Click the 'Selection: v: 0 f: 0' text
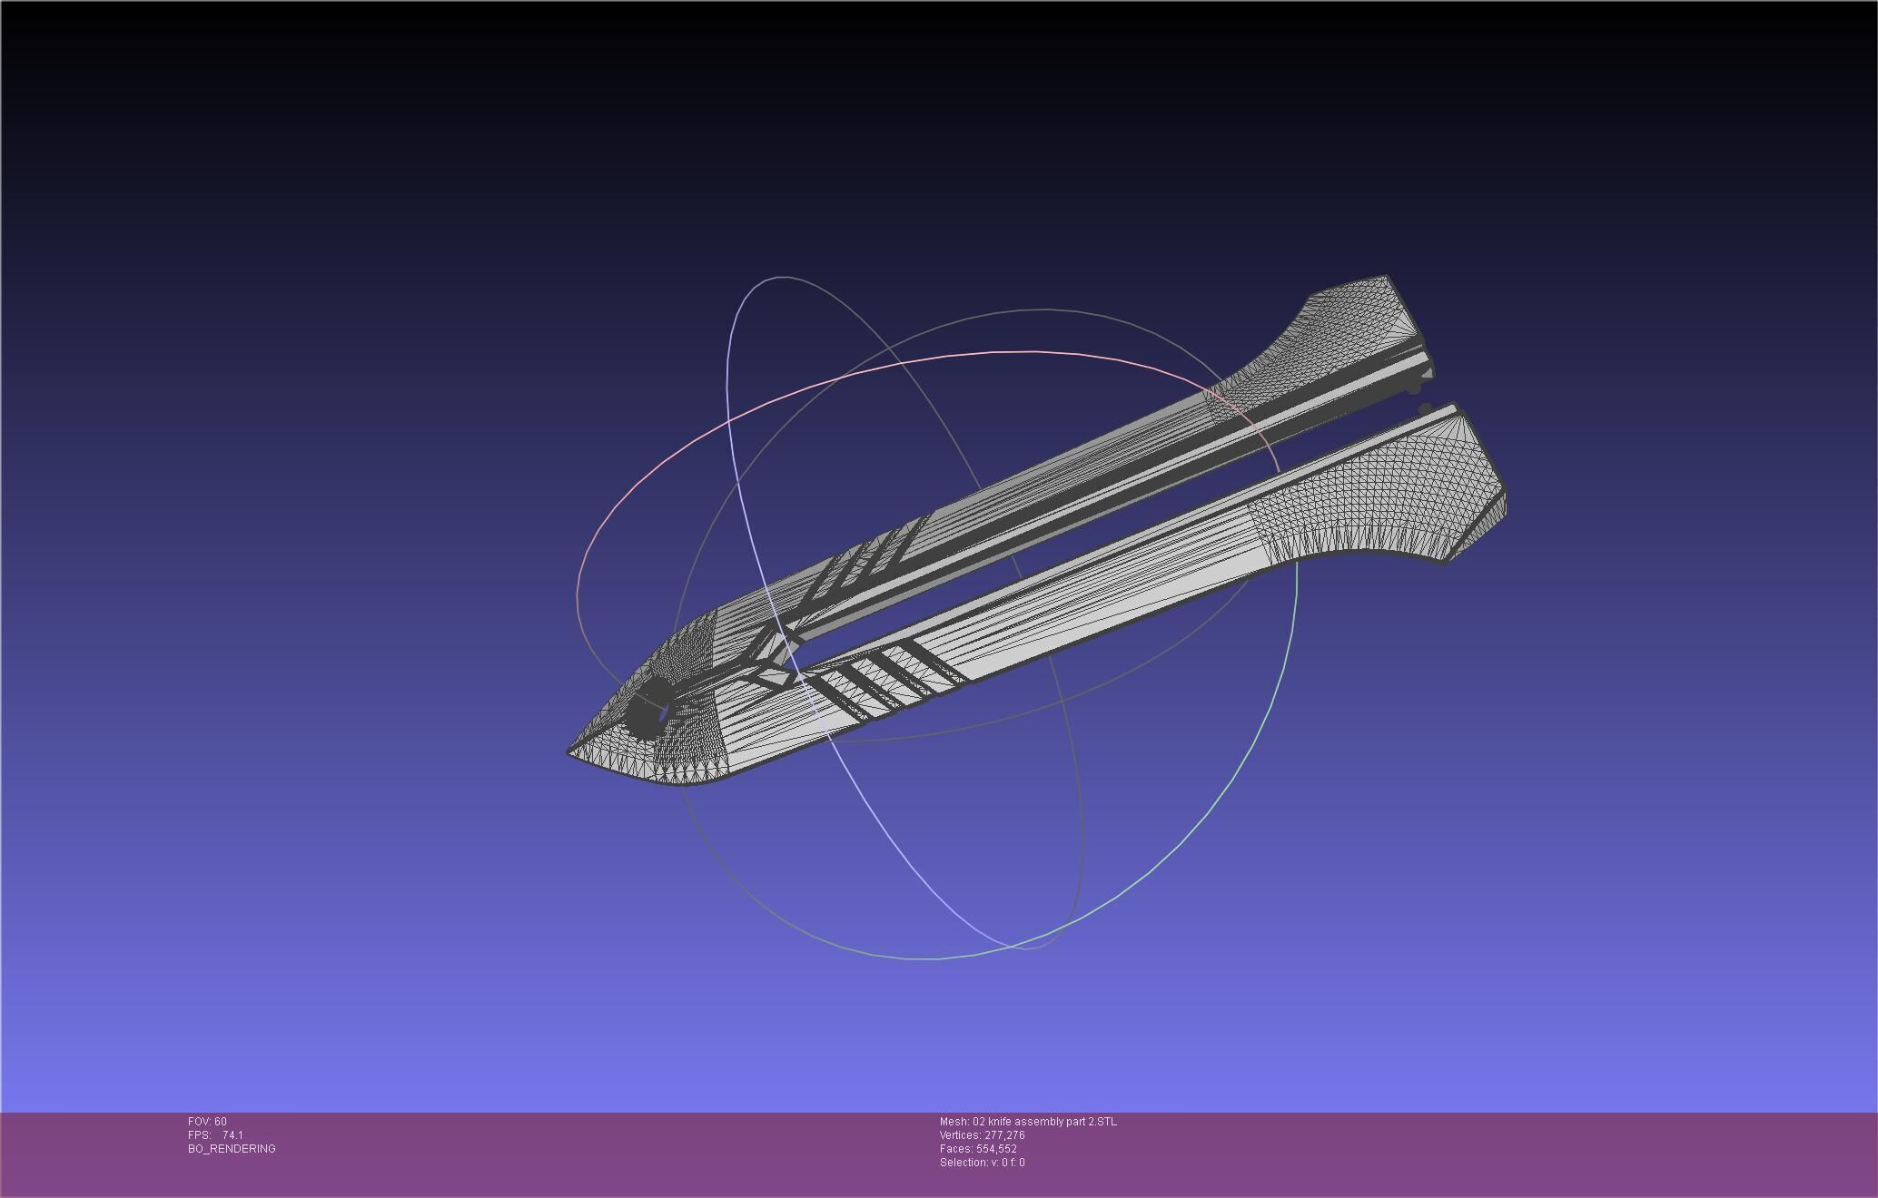Viewport: 1878px width, 1198px height. click(983, 1163)
